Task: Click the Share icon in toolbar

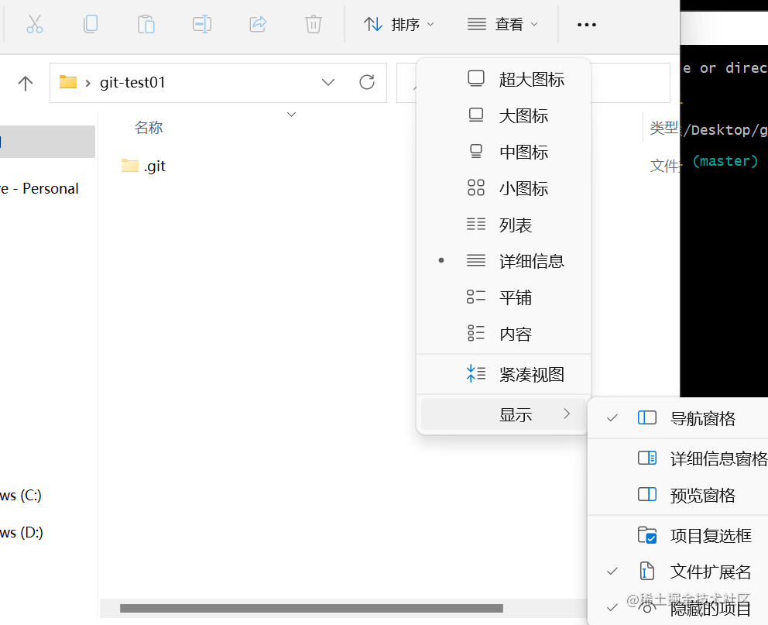Action: [x=258, y=24]
